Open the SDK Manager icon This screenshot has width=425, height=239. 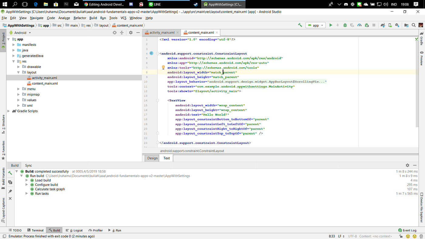[397, 25]
